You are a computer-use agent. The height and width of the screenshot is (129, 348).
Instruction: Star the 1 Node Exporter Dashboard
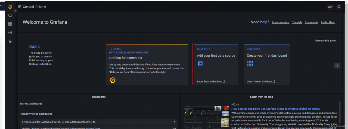point(175,122)
